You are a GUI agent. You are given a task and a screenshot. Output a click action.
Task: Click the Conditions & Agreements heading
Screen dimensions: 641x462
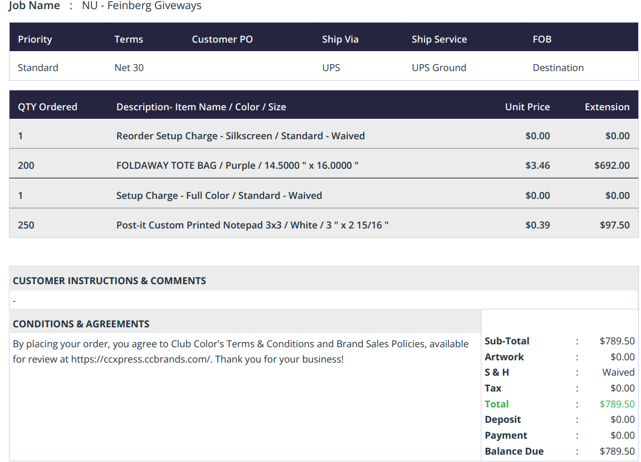(81, 324)
